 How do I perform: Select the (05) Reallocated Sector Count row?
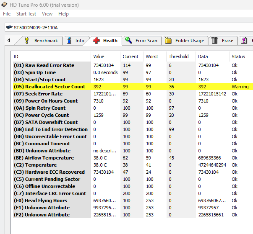pos(133,87)
